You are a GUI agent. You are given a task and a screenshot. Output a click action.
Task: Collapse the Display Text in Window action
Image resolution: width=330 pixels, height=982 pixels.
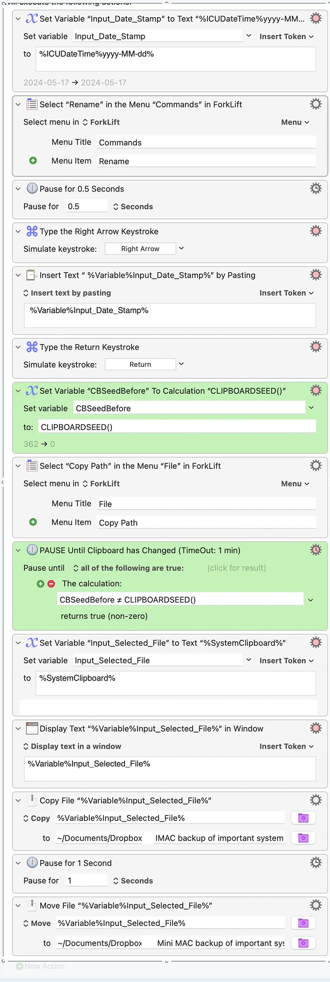(18, 729)
